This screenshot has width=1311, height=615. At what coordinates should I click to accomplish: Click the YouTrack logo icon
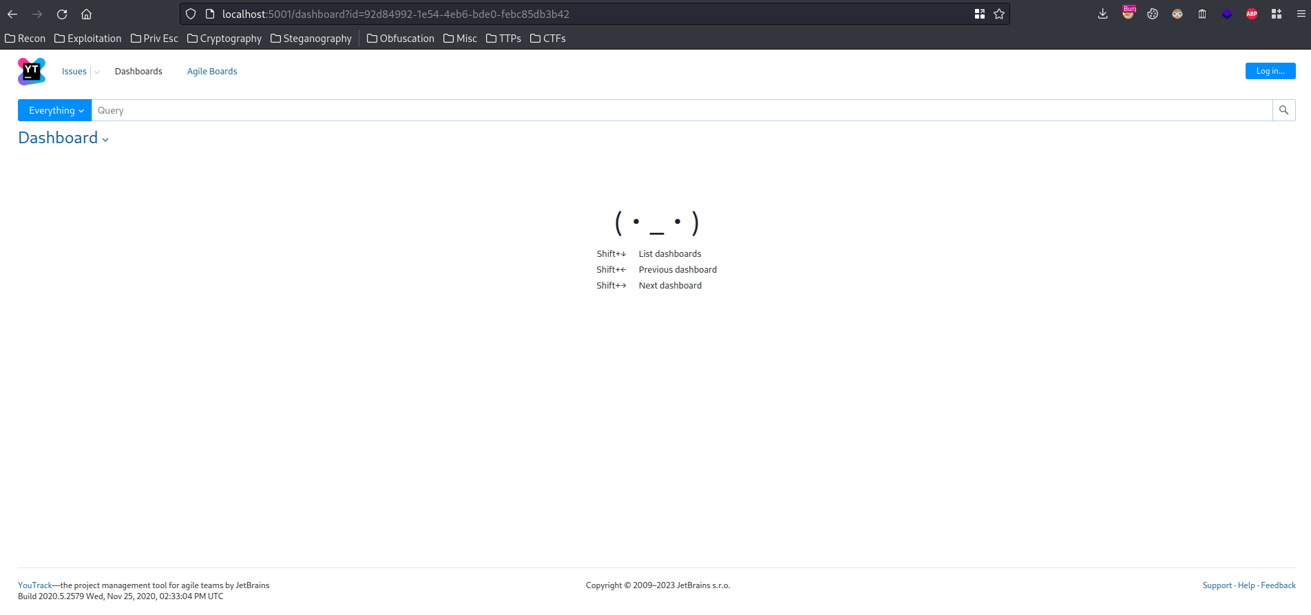pyautogui.click(x=32, y=71)
